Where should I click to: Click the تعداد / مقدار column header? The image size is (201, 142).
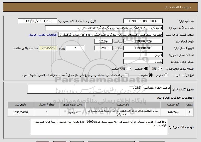(x=47, y=105)
